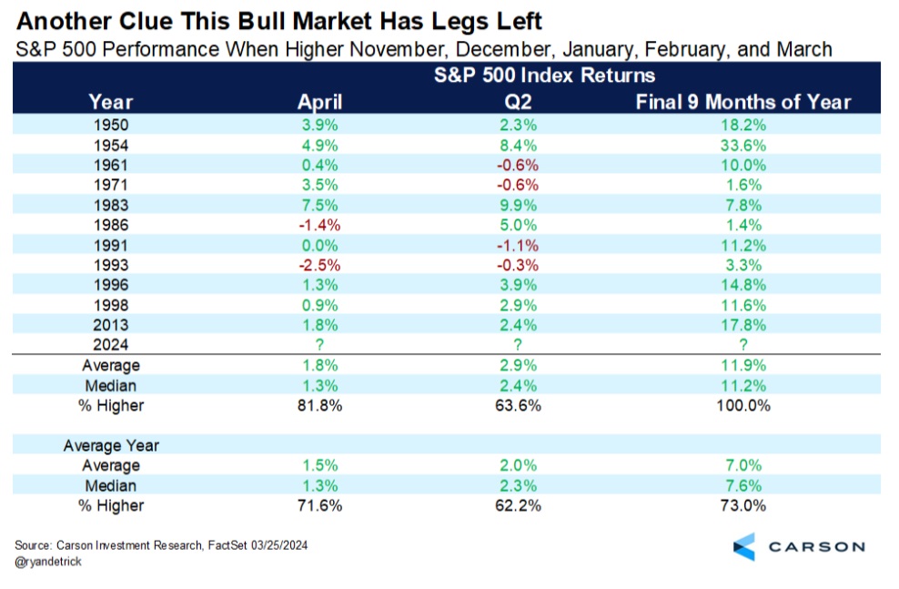Select the 1986 year row label
Image resolution: width=899 pixels, height=589 pixels.
coord(111,225)
